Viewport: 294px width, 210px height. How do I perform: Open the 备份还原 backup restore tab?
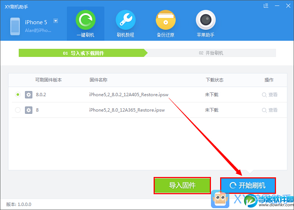[166, 23]
